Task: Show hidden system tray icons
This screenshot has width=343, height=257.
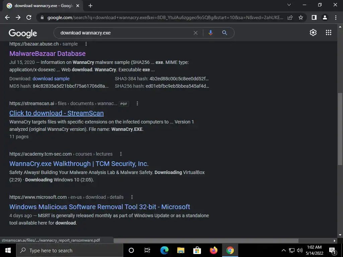Action: click(x=283, y=250)
